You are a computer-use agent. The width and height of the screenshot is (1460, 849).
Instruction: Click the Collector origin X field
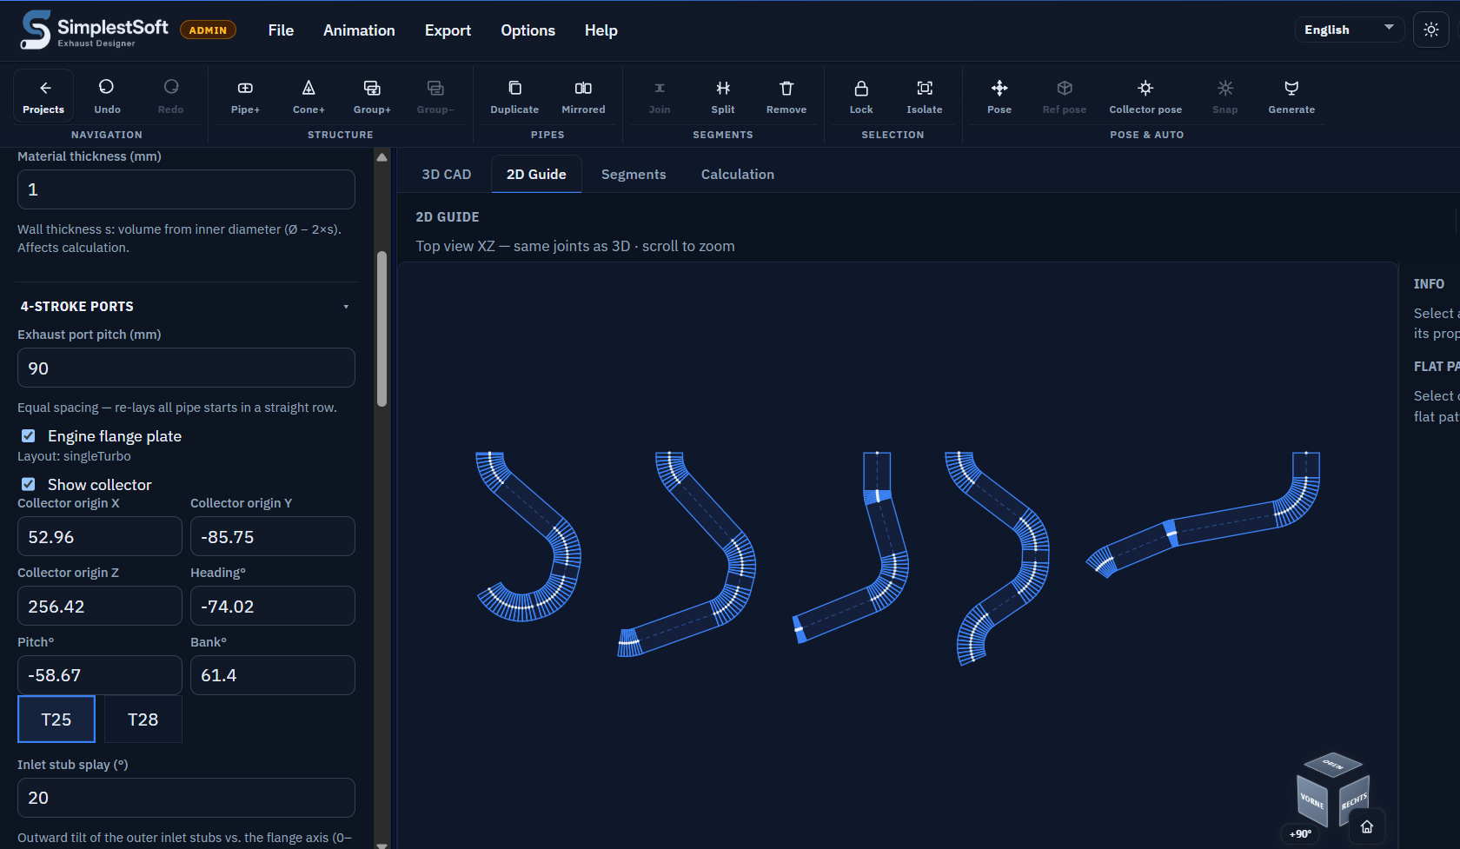pos(100,537)
